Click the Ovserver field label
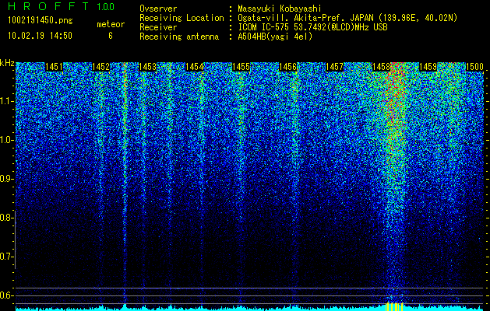The image size is (490, 311). 158,9
